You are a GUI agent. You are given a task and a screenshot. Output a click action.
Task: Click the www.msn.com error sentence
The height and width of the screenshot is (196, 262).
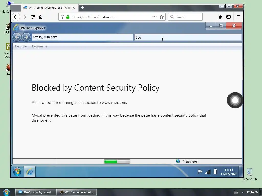(79, 103)
